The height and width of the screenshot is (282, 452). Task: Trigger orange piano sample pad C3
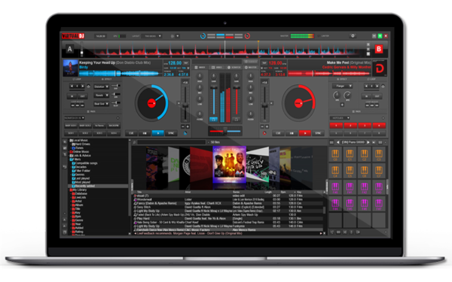coord(379,154)
